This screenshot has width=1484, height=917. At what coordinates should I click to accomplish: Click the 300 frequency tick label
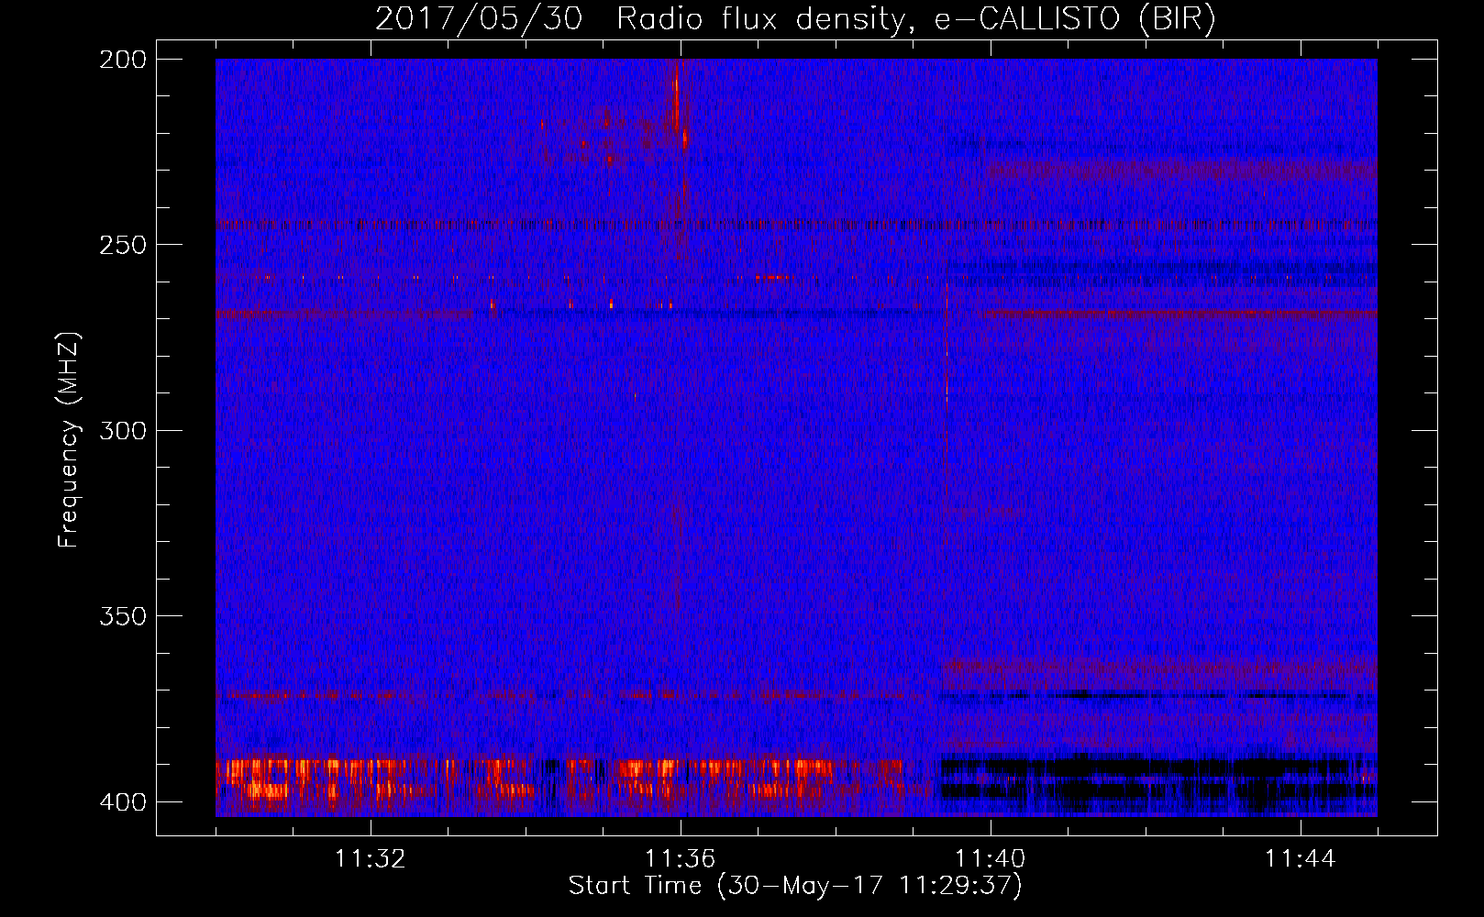pos(123,431)
